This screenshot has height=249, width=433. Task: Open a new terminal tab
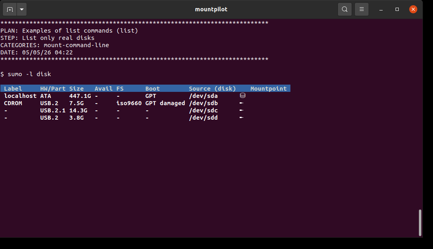(10, 9)
